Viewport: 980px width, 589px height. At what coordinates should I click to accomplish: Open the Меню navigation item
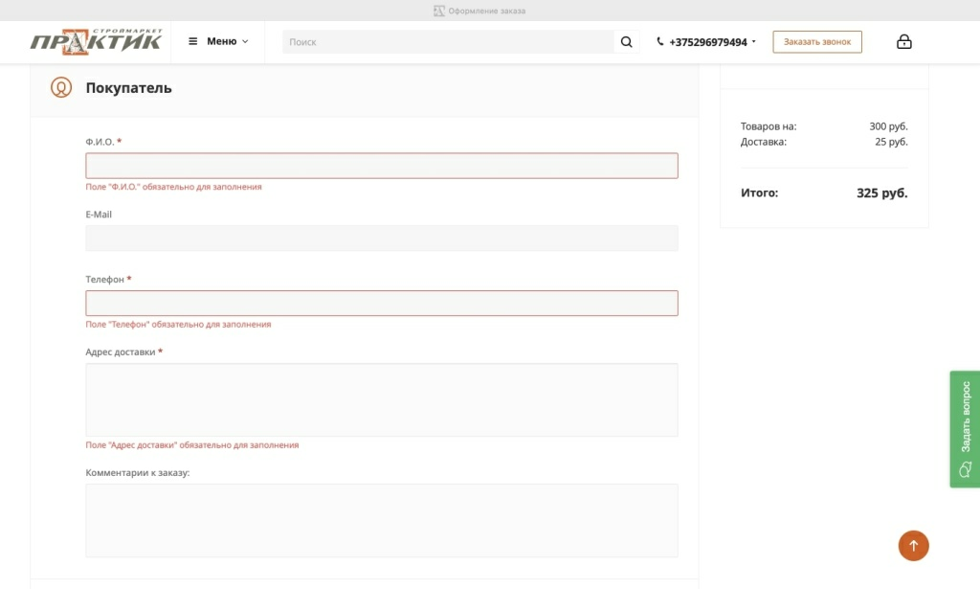(221, 41)
